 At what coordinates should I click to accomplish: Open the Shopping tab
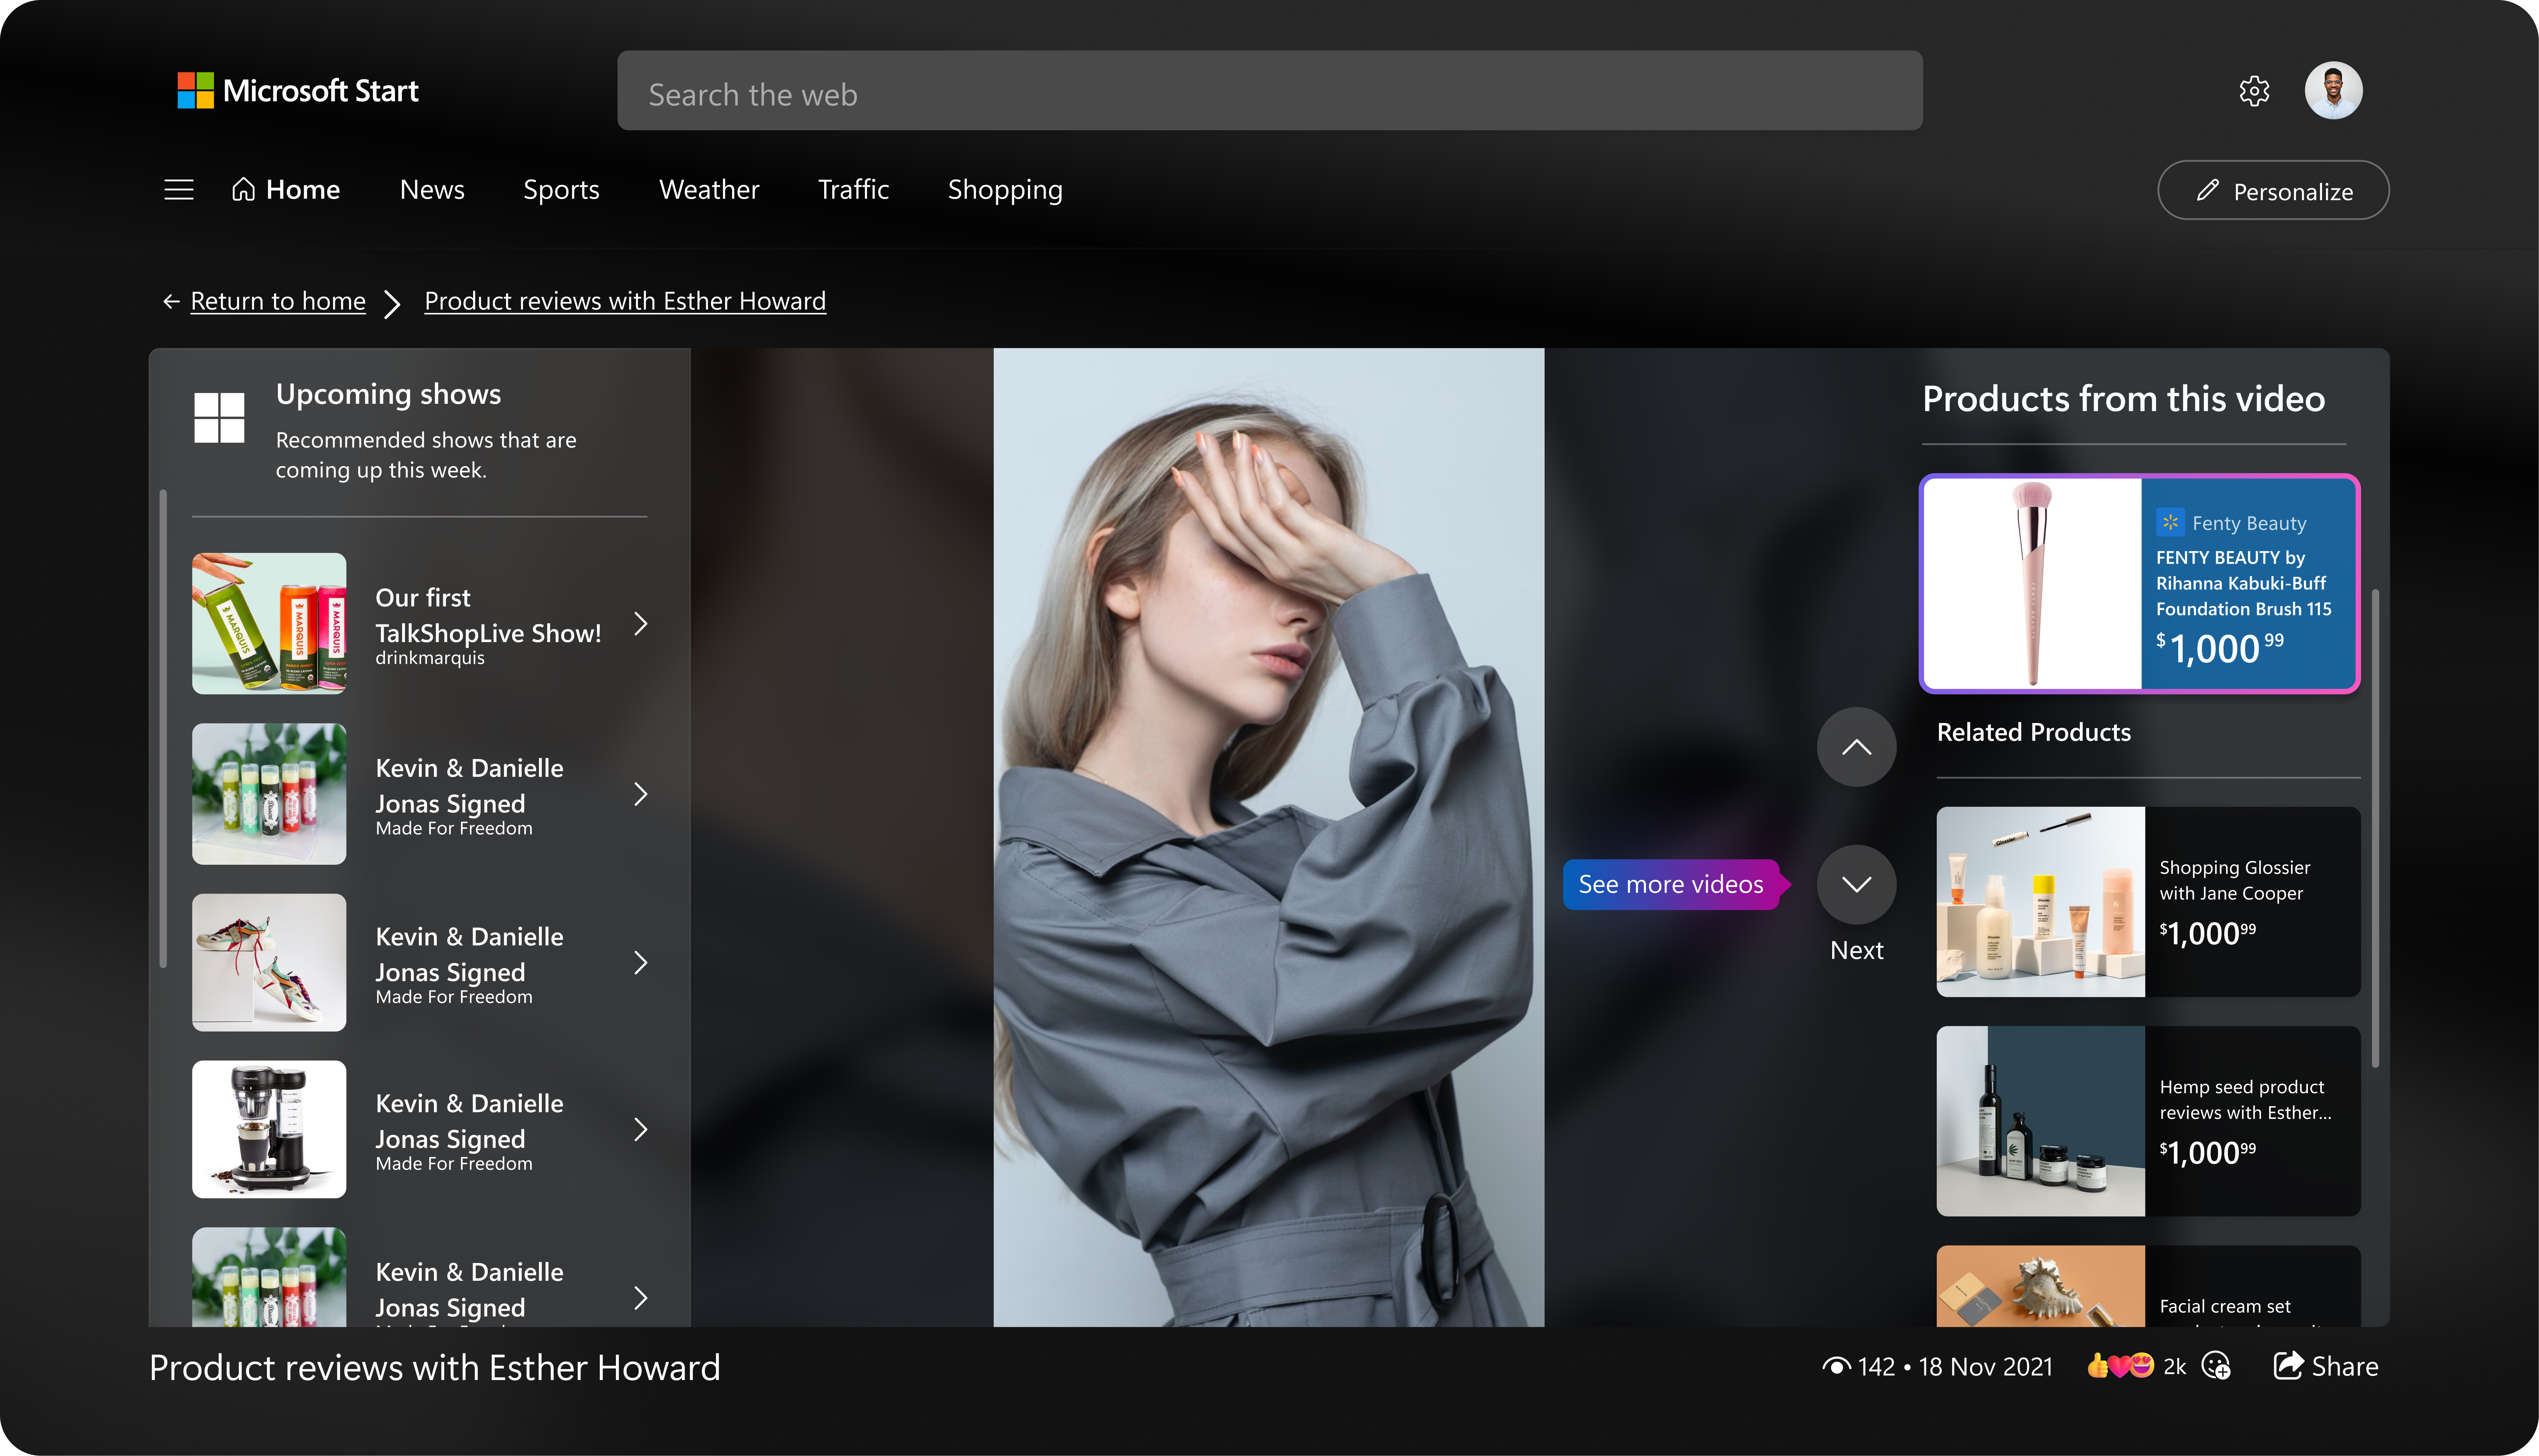pyautogui.click(x=1005, y=190)
